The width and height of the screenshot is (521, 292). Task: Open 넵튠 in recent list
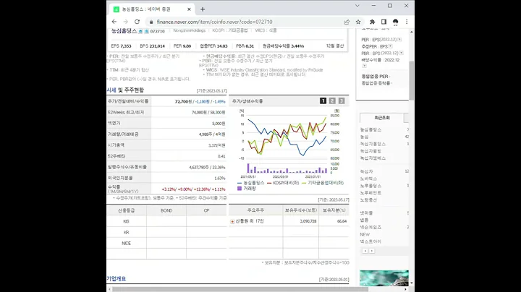click(365, 220)
